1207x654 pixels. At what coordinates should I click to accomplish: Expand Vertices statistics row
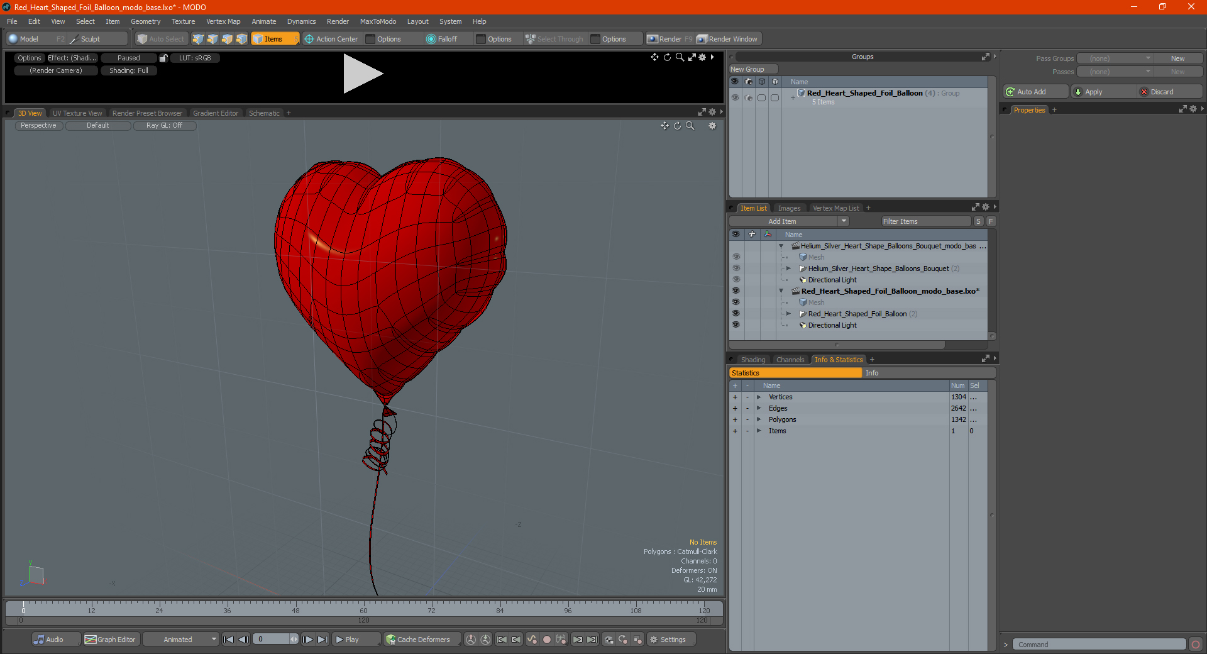(759, 397)
